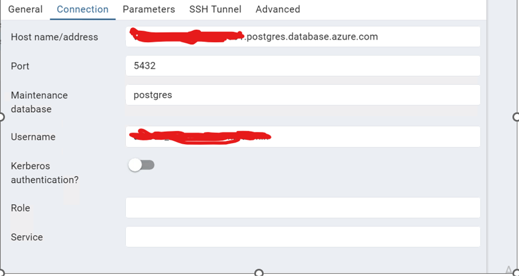The height and width of the screenshot is (276, 519).
Task: Open the Advanced tab
Action: pyautogui.click(x=278, y=10)
